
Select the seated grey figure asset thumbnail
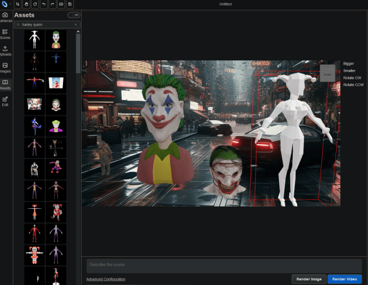point(35,169)
